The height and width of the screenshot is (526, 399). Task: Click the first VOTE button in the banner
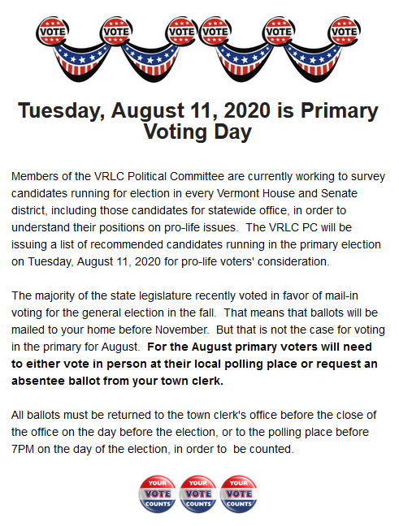tap(52, 31)
